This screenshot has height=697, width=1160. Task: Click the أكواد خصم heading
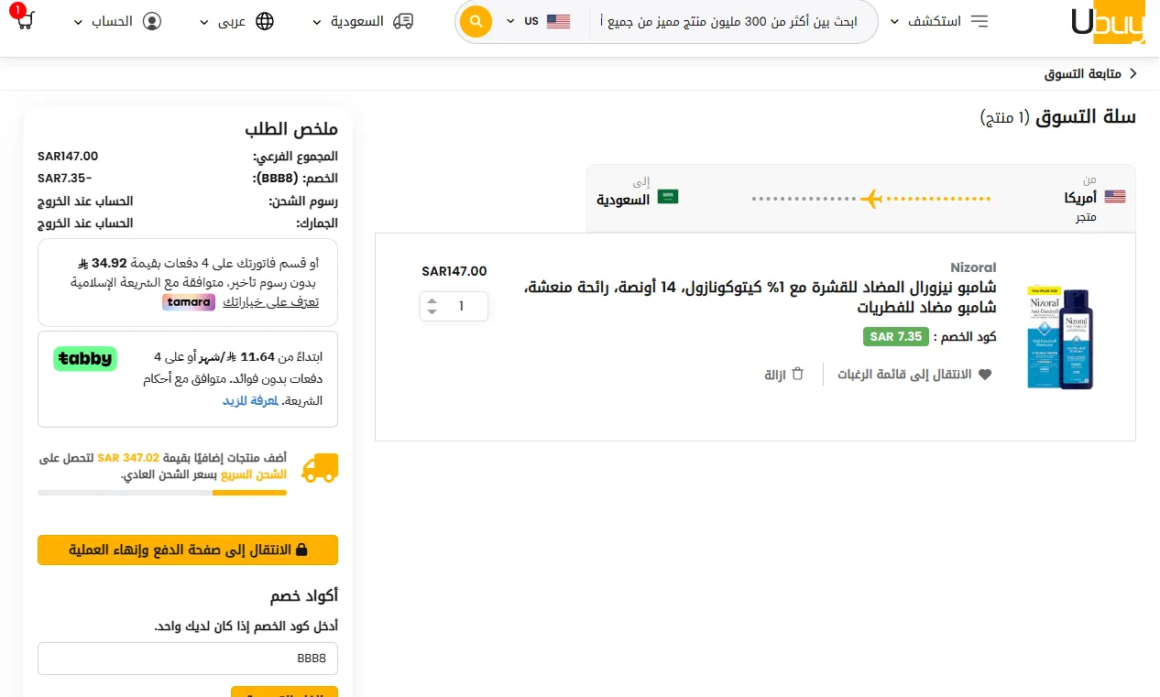tap(303, 596)
